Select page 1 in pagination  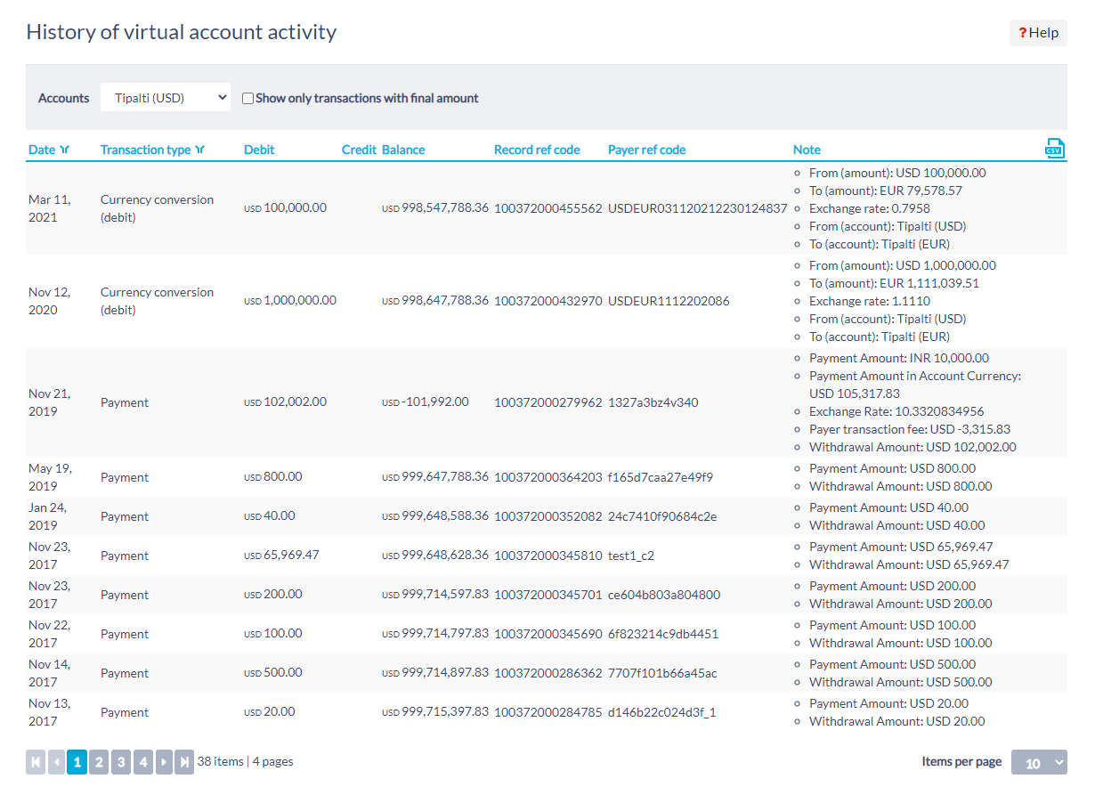[x=77, y=762]
